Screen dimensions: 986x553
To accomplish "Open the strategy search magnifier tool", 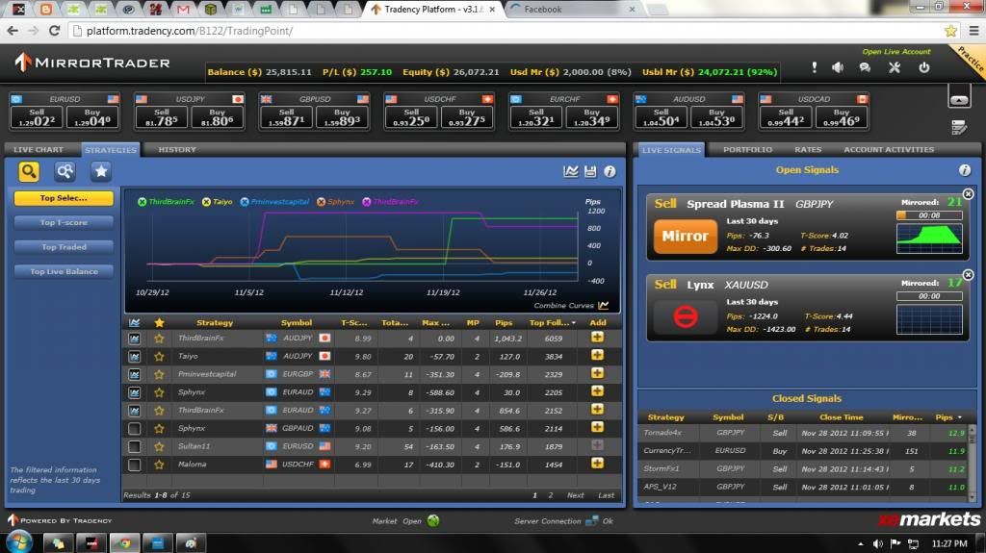I will coord(29,171).
